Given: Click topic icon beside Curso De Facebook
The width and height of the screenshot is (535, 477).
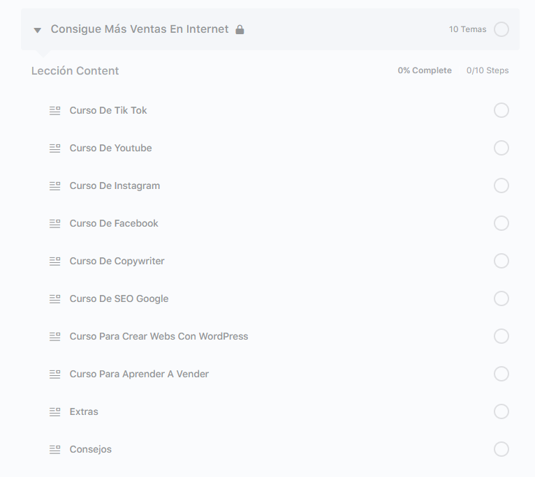Looking at the screenshot, I should click(x=54, y=223).
